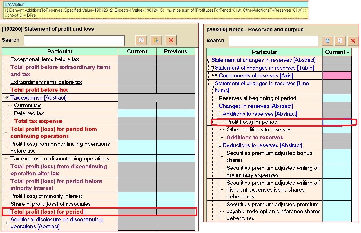This screenshot has width=361, height=233.
Task: Select the Current cell for Profit (loss) for period
Action: 337,122
